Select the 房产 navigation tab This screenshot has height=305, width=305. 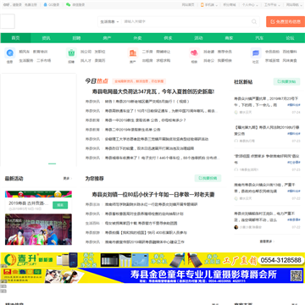click(x=107, y=38)
